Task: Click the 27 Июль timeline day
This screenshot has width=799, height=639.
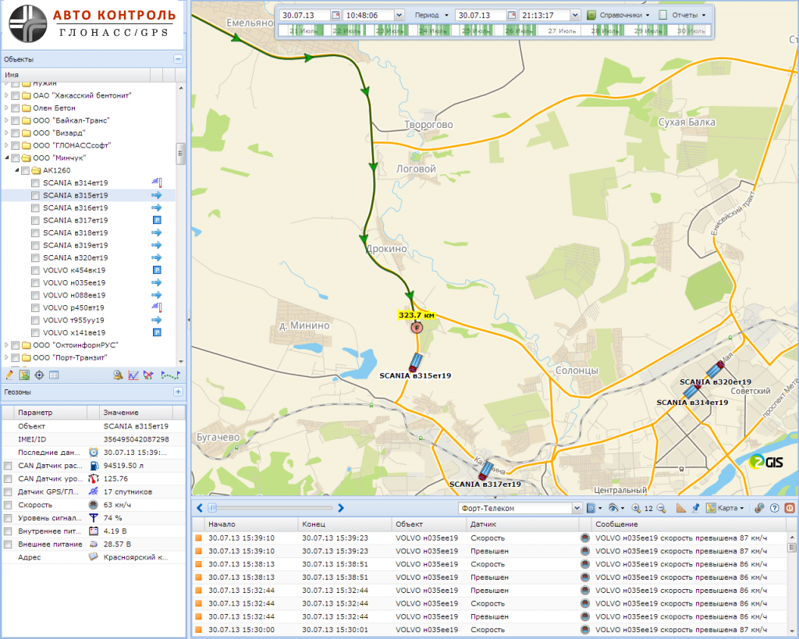Action: tap(562, 30)
